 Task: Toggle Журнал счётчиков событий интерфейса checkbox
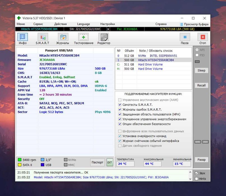coord(120,141)
